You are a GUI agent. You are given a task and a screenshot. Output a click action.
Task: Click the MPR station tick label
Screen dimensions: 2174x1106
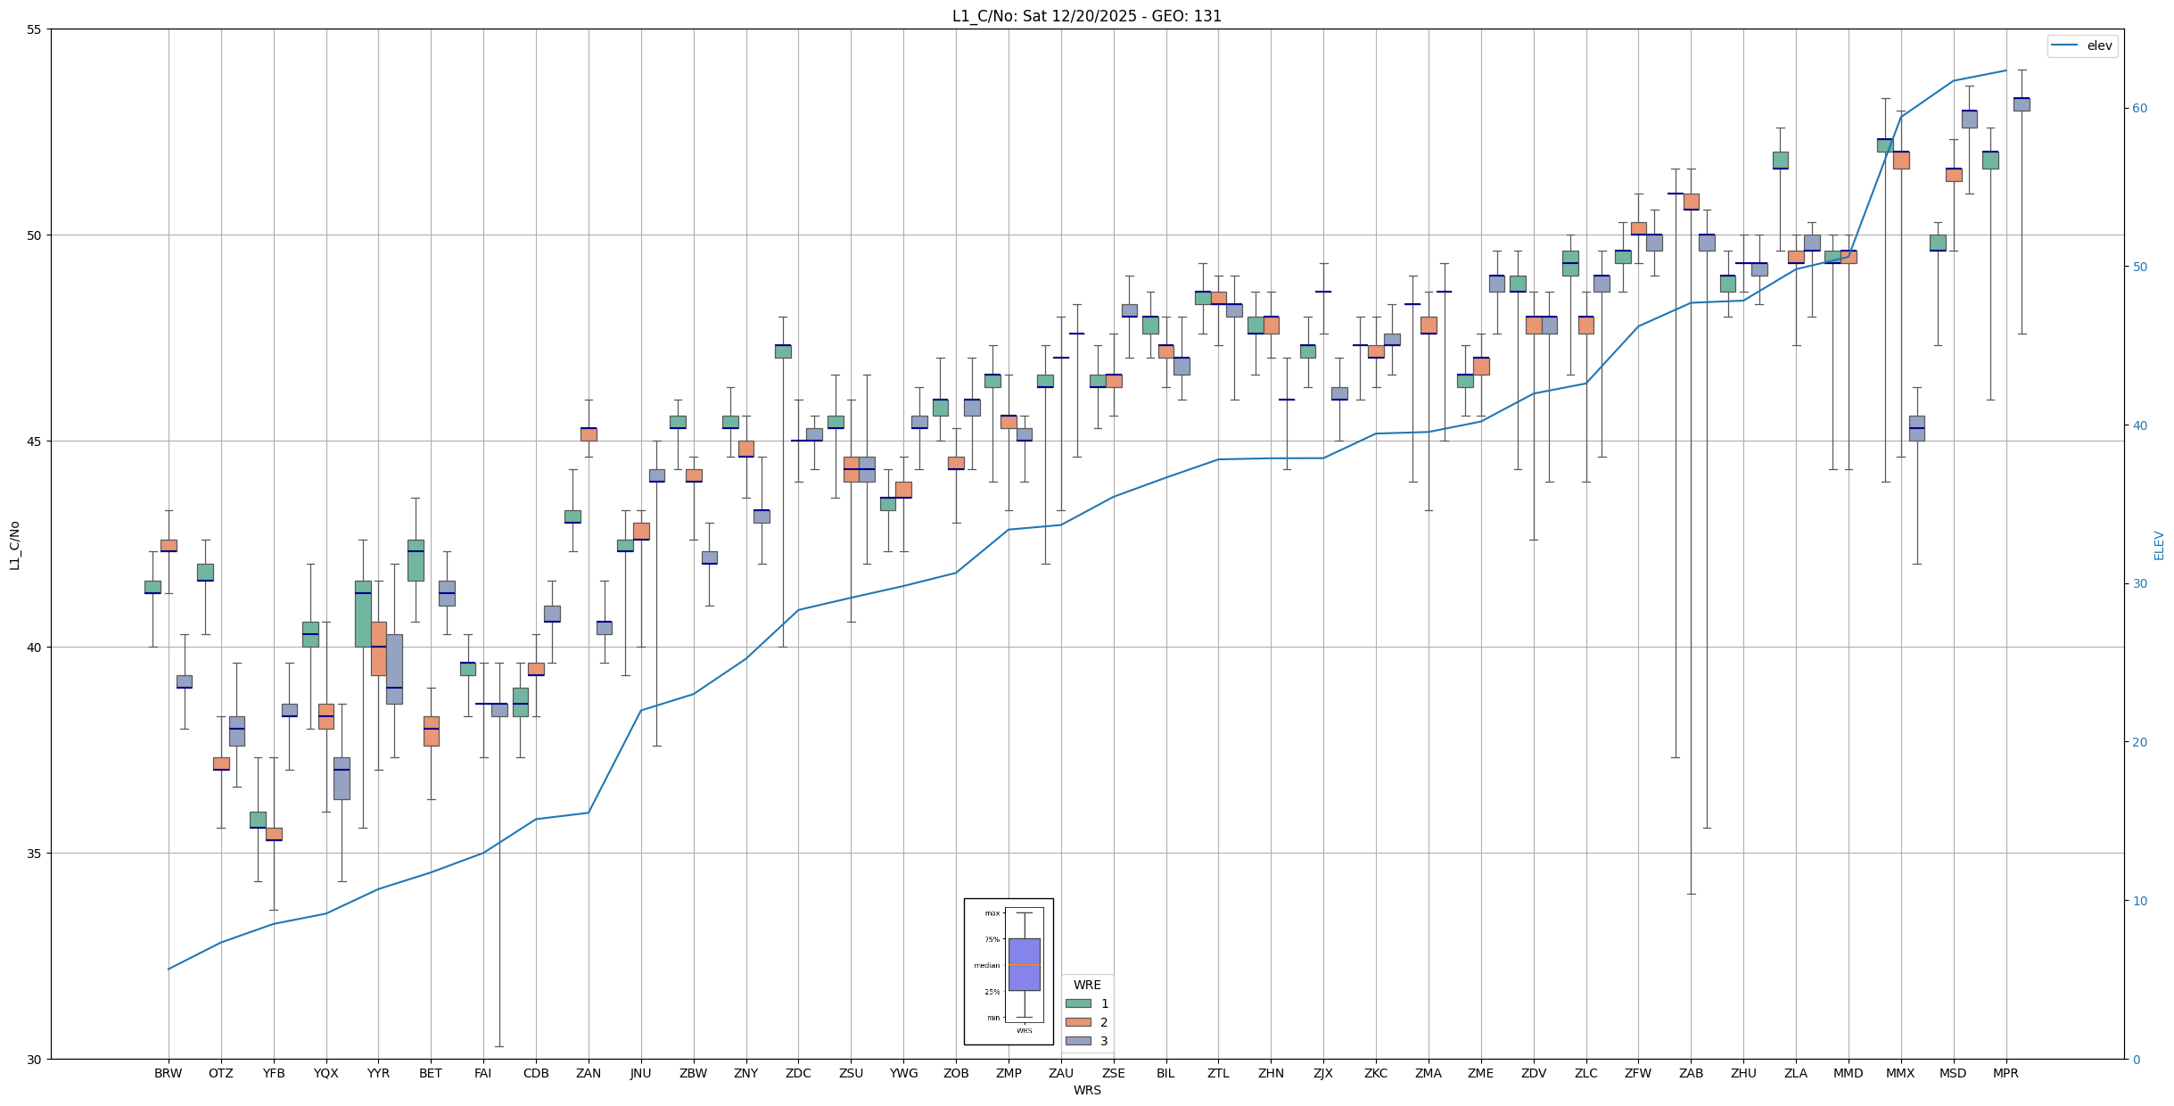pyautogui.click(x=2005, y=1073)
